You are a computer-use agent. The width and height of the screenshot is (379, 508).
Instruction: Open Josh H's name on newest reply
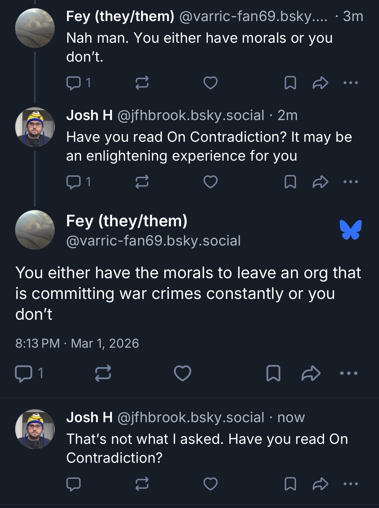point(89,417)
